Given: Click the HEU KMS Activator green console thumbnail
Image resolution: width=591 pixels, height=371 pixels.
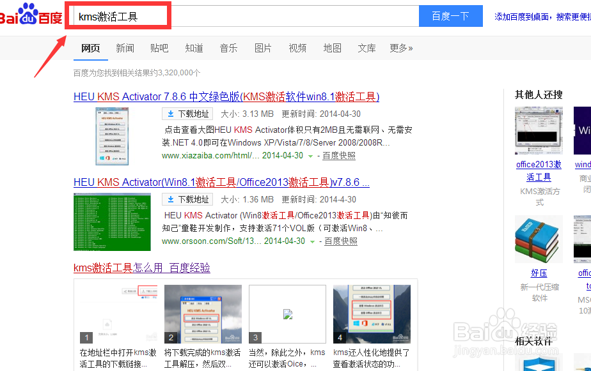Looking at the screenshot, I should click(x=112, y=222).
